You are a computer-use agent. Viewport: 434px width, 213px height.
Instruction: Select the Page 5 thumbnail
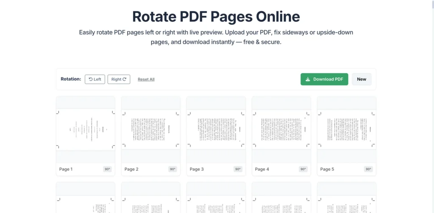[x=347, y=129]
